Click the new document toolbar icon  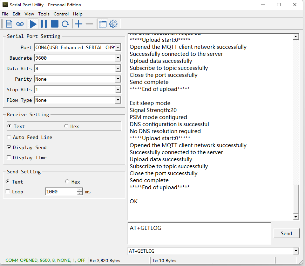(x=9, y=24)
